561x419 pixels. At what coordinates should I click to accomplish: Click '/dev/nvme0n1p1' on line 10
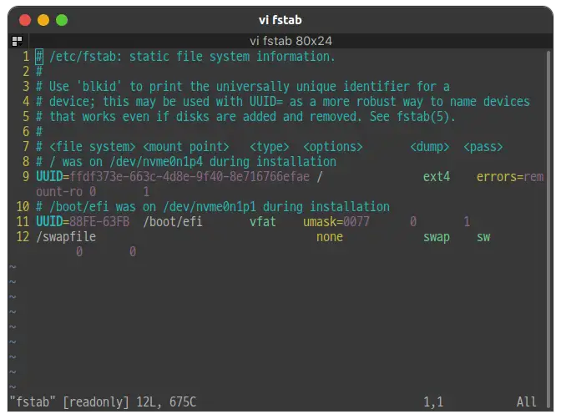tap(210, 207)
